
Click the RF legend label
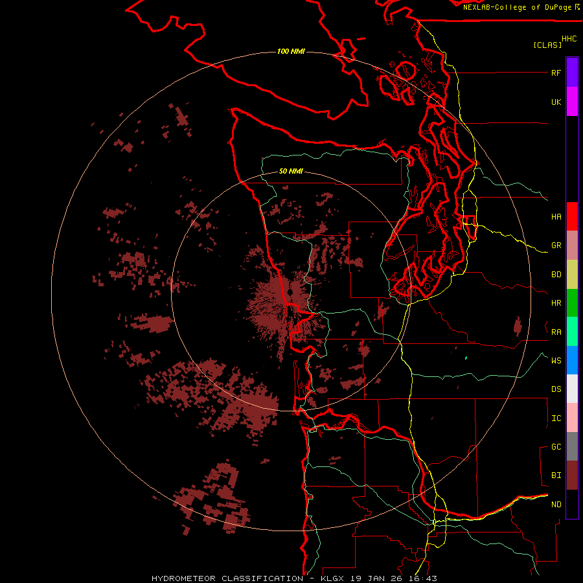(x=556, y=73)
